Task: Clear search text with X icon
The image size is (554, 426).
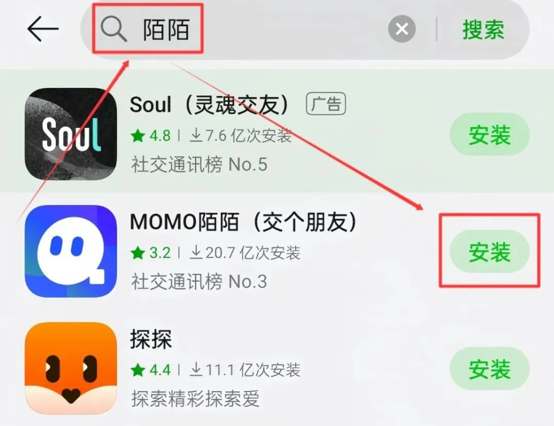Action: click(402, 29)
